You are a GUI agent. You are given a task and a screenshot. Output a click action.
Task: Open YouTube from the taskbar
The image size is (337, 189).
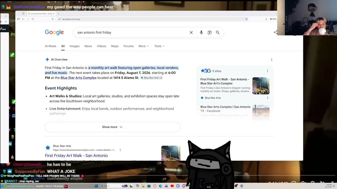point(172,186)
